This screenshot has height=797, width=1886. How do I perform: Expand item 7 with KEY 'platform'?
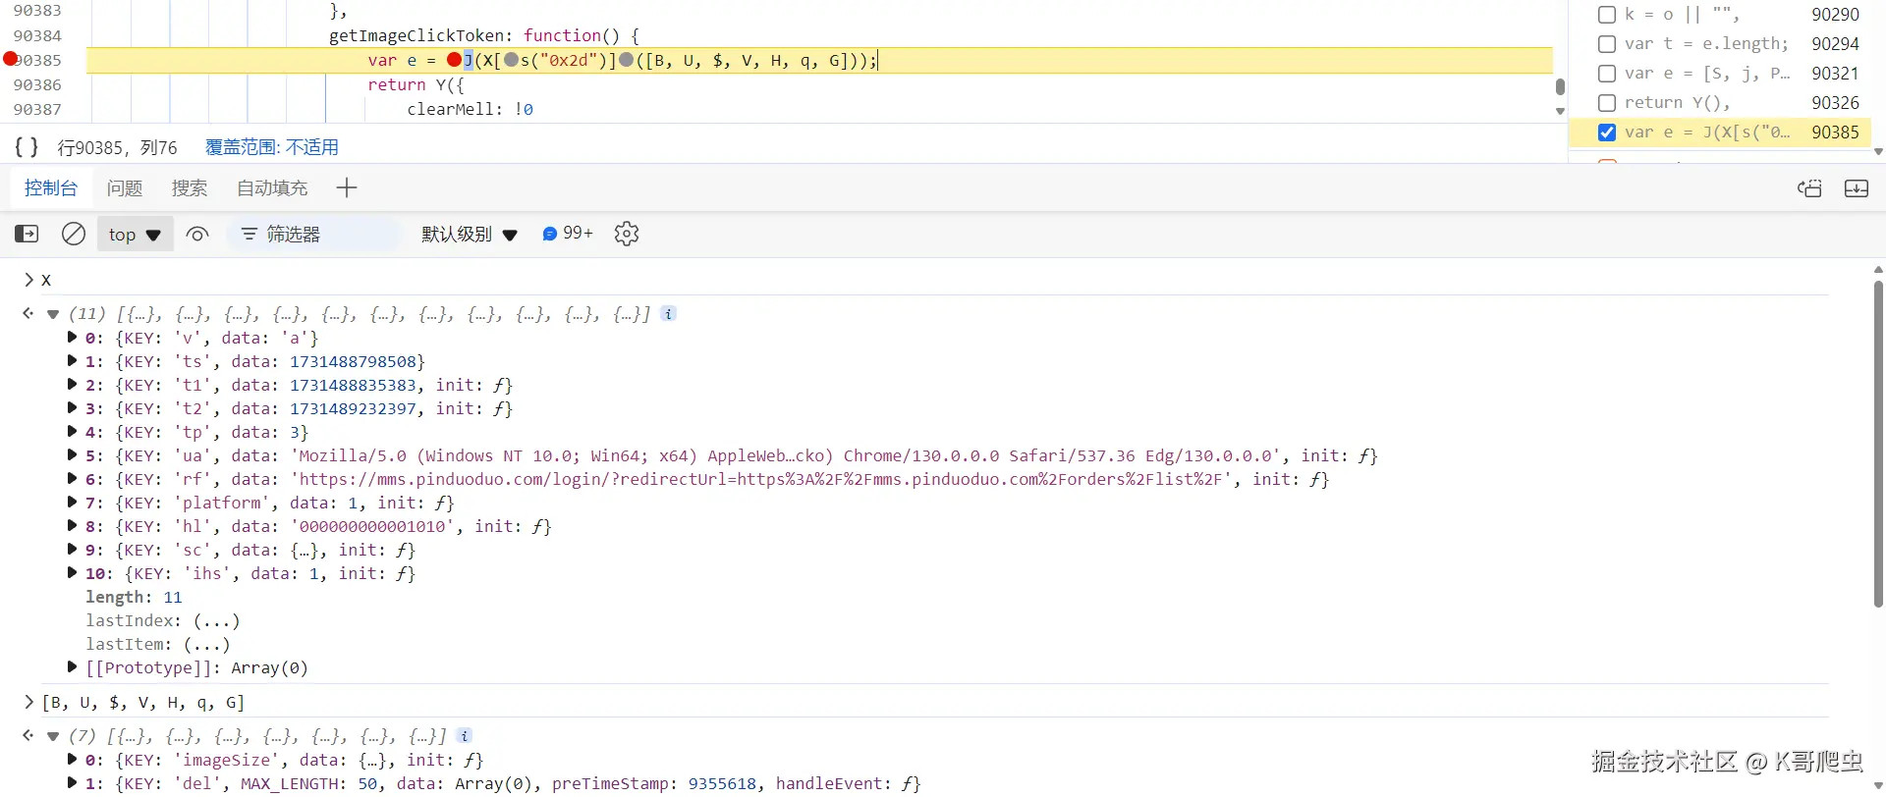[x=73, y=503]
